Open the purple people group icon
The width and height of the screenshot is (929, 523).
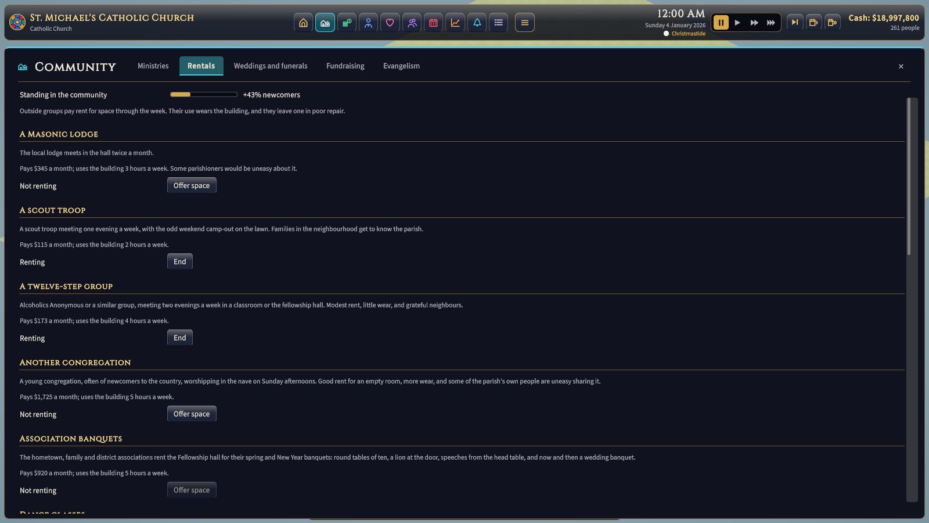[x=412, y=23]
